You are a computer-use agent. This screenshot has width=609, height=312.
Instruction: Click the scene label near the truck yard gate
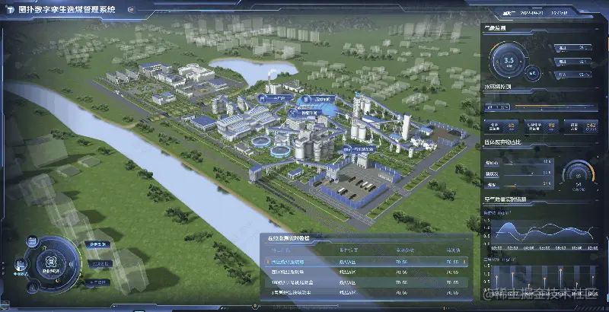359,148
